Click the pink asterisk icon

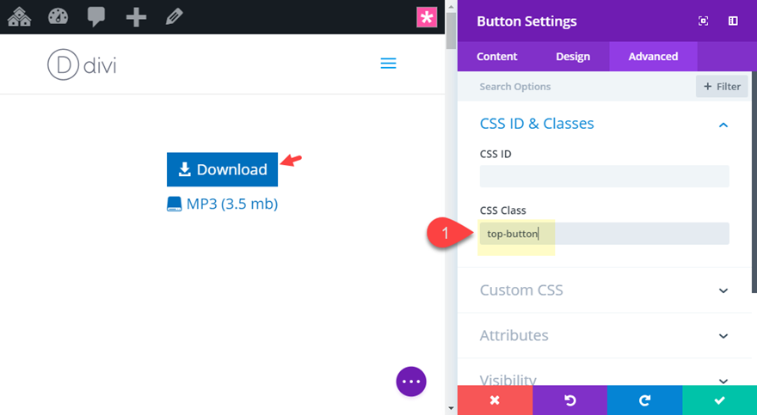(x=427, y=17)
